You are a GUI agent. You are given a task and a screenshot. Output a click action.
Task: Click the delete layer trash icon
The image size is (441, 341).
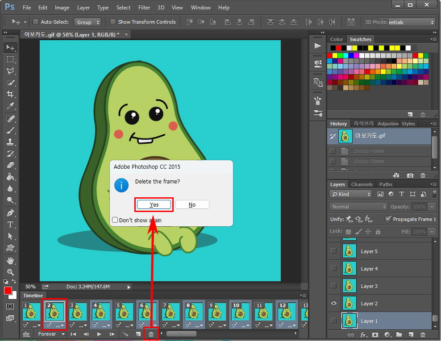(x=423, y=335)
